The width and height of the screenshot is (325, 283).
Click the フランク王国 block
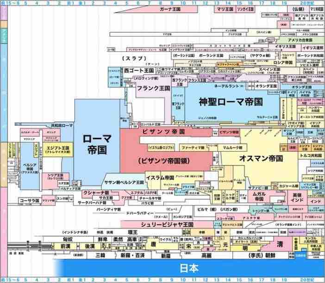pos(154,88)
